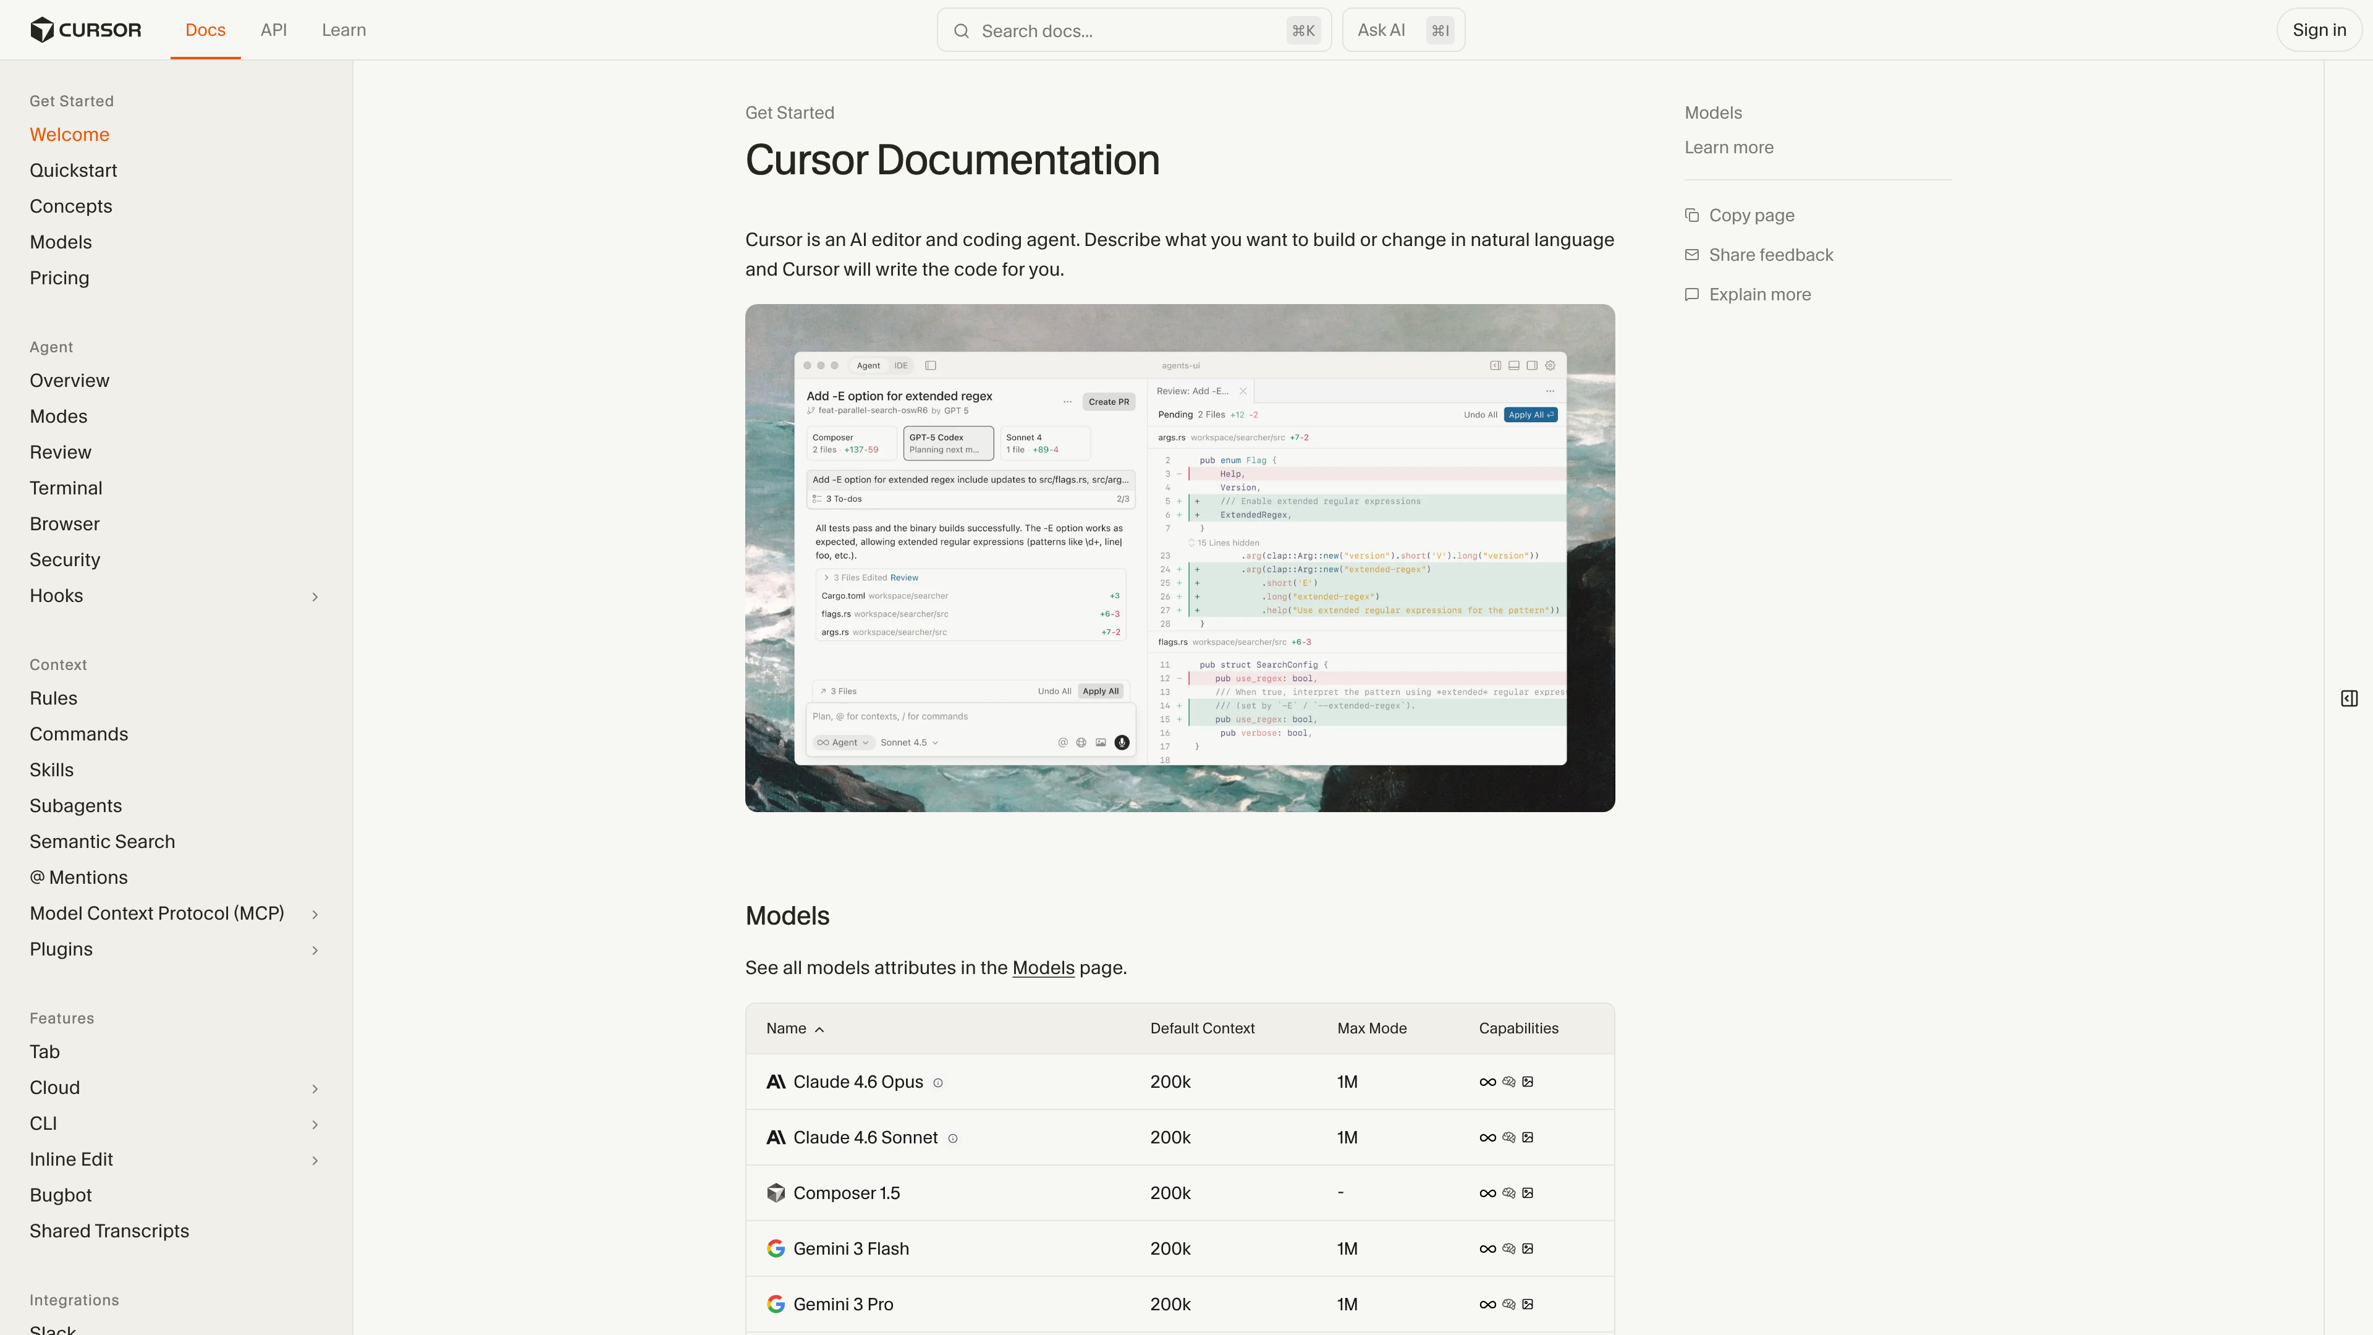The image size is (2373, 1335).
Task: Click the reasoning brain icon for Claude 4.6 Opus
Action: point(1509,1082)
